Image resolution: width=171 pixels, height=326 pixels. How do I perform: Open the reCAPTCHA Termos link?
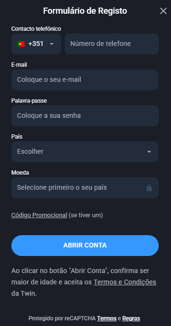coord(107,318)
